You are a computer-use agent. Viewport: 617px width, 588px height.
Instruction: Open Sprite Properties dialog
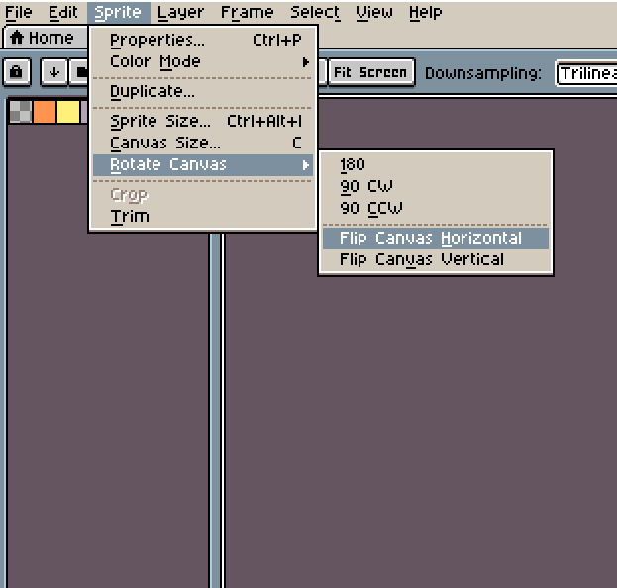click(203, 41)
